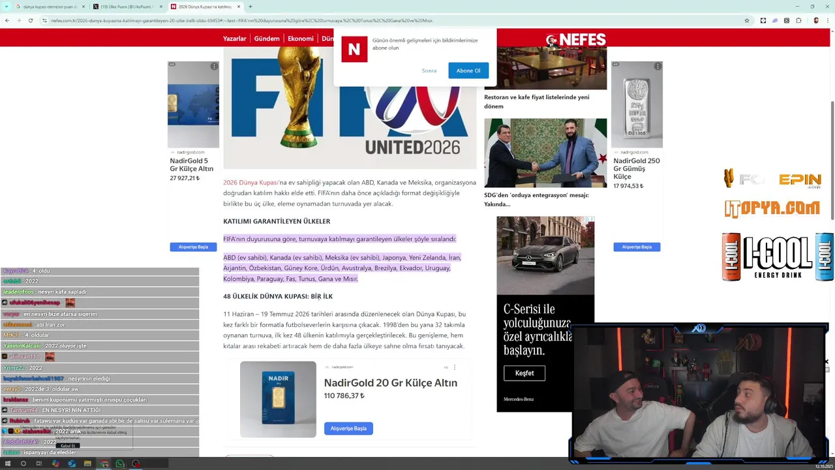Open the Chrome profile avatar
Image resolution: width=835 pixels, height=470 pixels.
coord(816,20)
